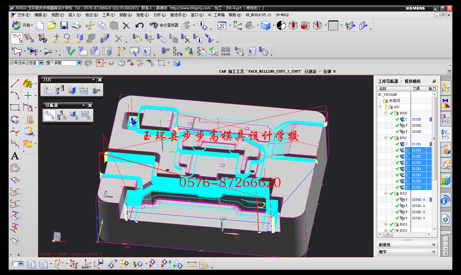Open the Constraint Navigator tab icon

tap(446, 103)
